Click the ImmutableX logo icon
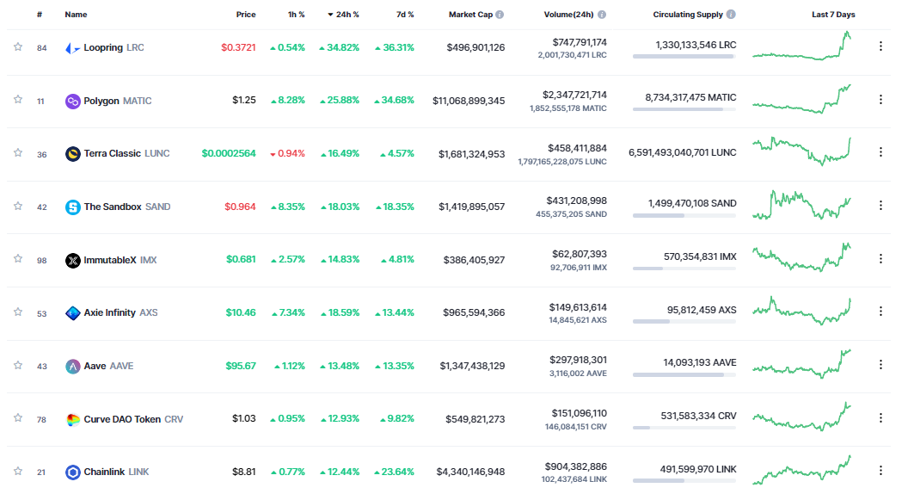The width and height of the screenshot is (914, 494). [72, 260]
